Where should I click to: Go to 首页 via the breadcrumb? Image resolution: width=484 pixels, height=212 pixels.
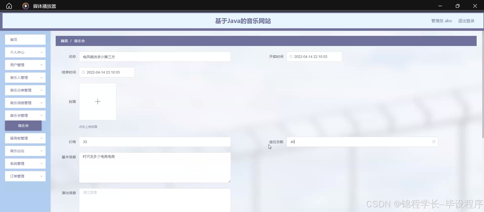64,41
